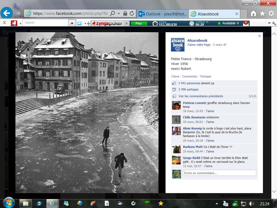Click the Zynga Poker chips icon
The width and height of the screenshot is (277, 208).
tap(155, 24)
